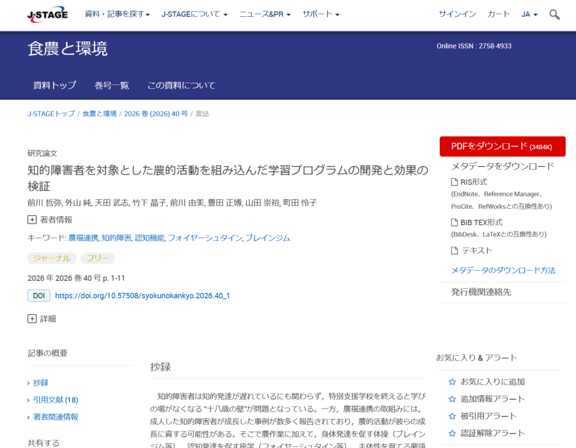Click star icon for お気に入りに追加
This screenshot has width=576, height=448.
[452, 382]
